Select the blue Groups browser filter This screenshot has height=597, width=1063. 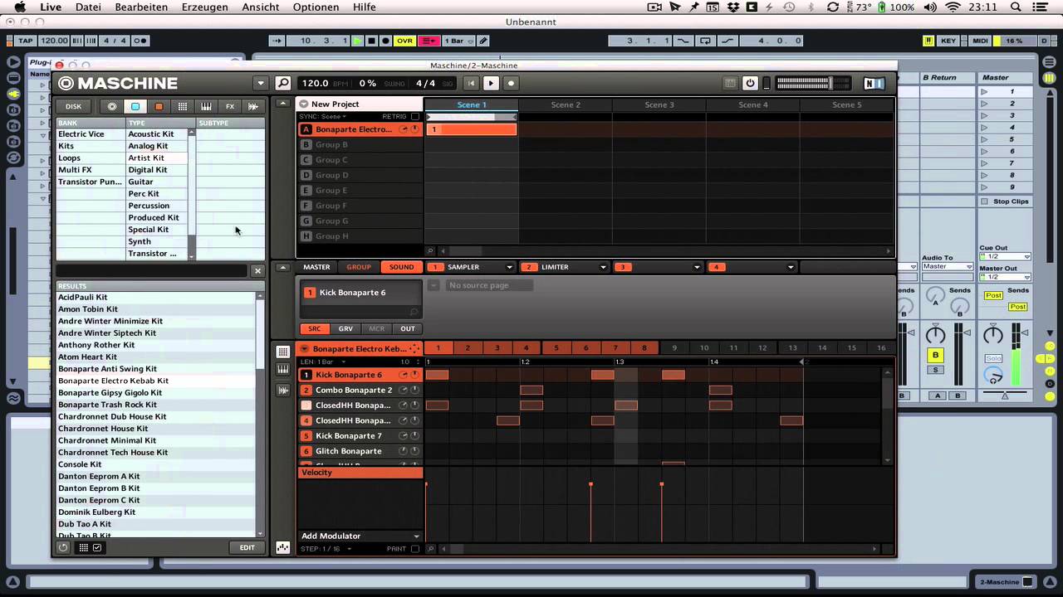[x=135, y=106]
